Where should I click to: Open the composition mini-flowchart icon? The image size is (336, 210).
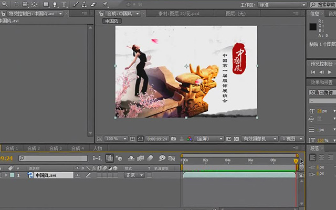[97, 159]
